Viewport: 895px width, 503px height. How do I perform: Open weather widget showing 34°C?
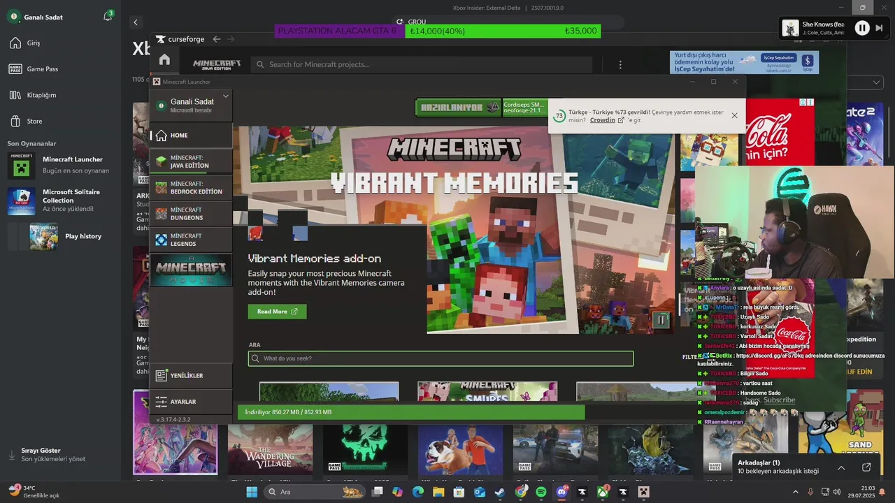click(35, 492)
